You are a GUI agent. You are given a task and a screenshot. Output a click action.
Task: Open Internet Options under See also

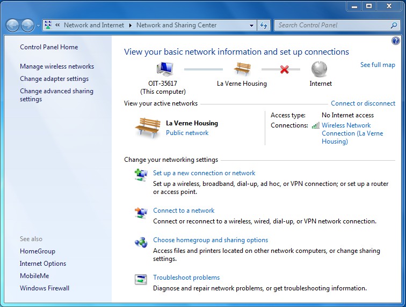coord(43,264)
